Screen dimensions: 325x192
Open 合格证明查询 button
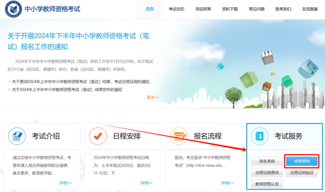click(x=267, y=173)
